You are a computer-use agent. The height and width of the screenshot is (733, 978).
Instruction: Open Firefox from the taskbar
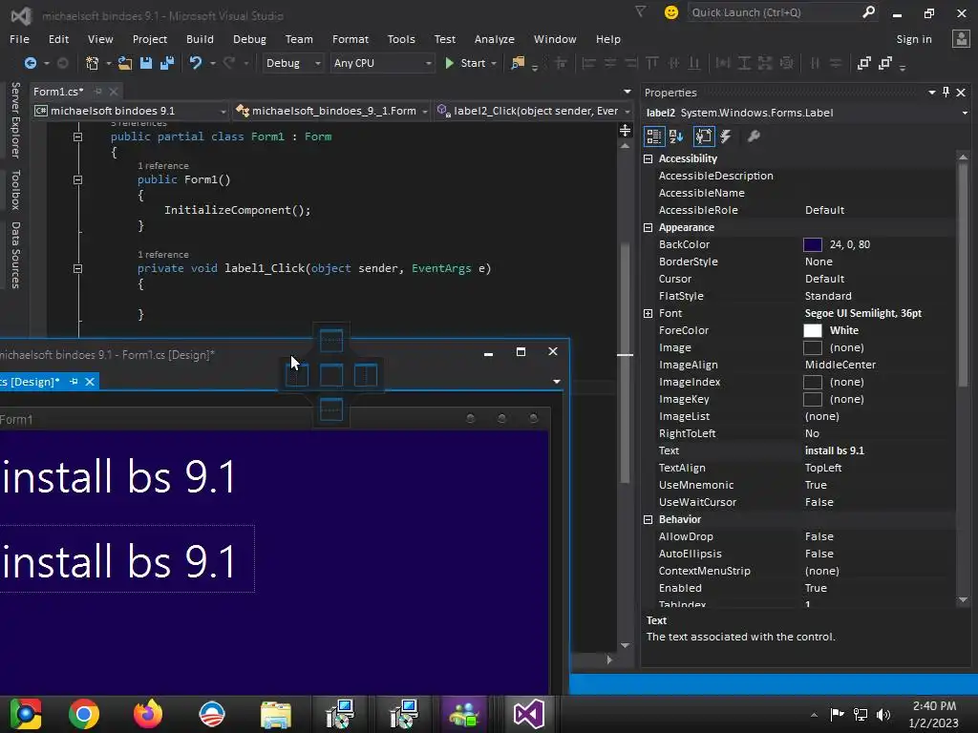click(x=148, y=714)
